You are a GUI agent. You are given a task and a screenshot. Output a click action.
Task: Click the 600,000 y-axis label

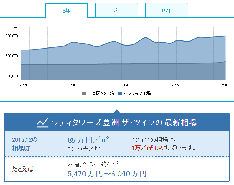coord(12,56)
